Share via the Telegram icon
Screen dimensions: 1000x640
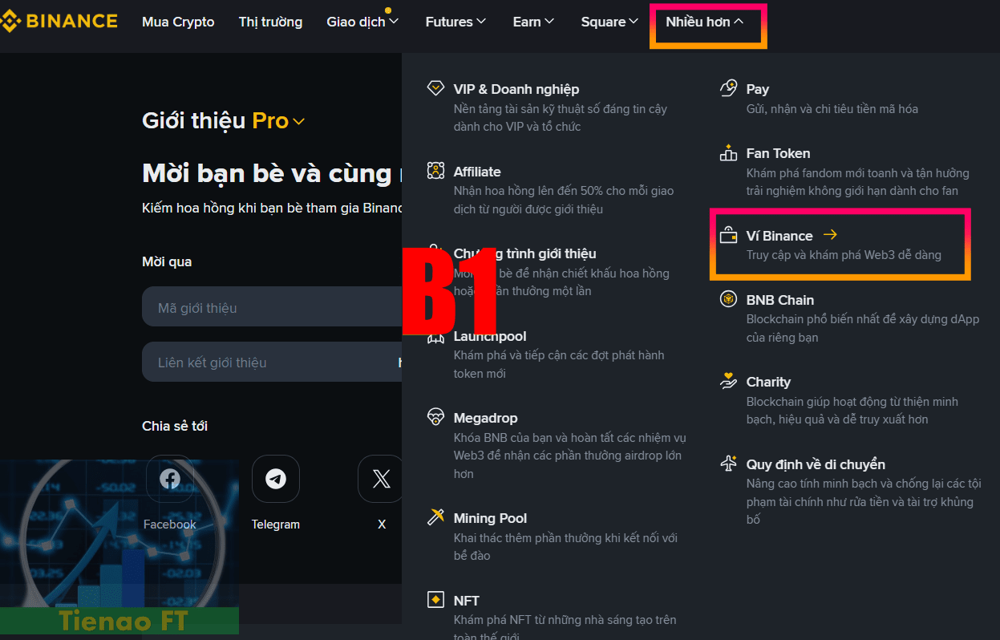(276, 479)
